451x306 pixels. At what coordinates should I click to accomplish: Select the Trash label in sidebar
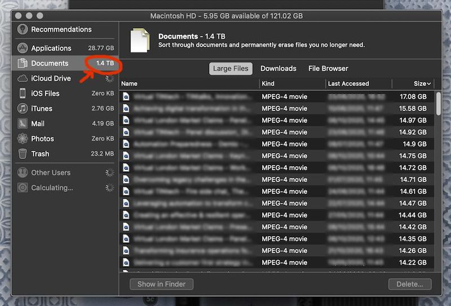coord(40,154)
